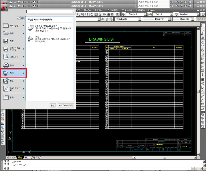Click the AutoCAD 나가기 button

(66, 105)
